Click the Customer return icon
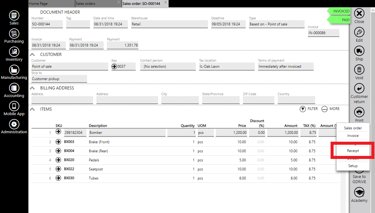Viewport: 375px width, 213px height. coord(359,89)
